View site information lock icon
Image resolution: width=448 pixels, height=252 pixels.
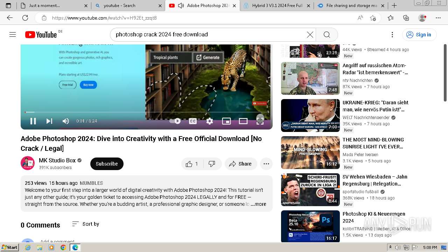[x=44, y=18]
